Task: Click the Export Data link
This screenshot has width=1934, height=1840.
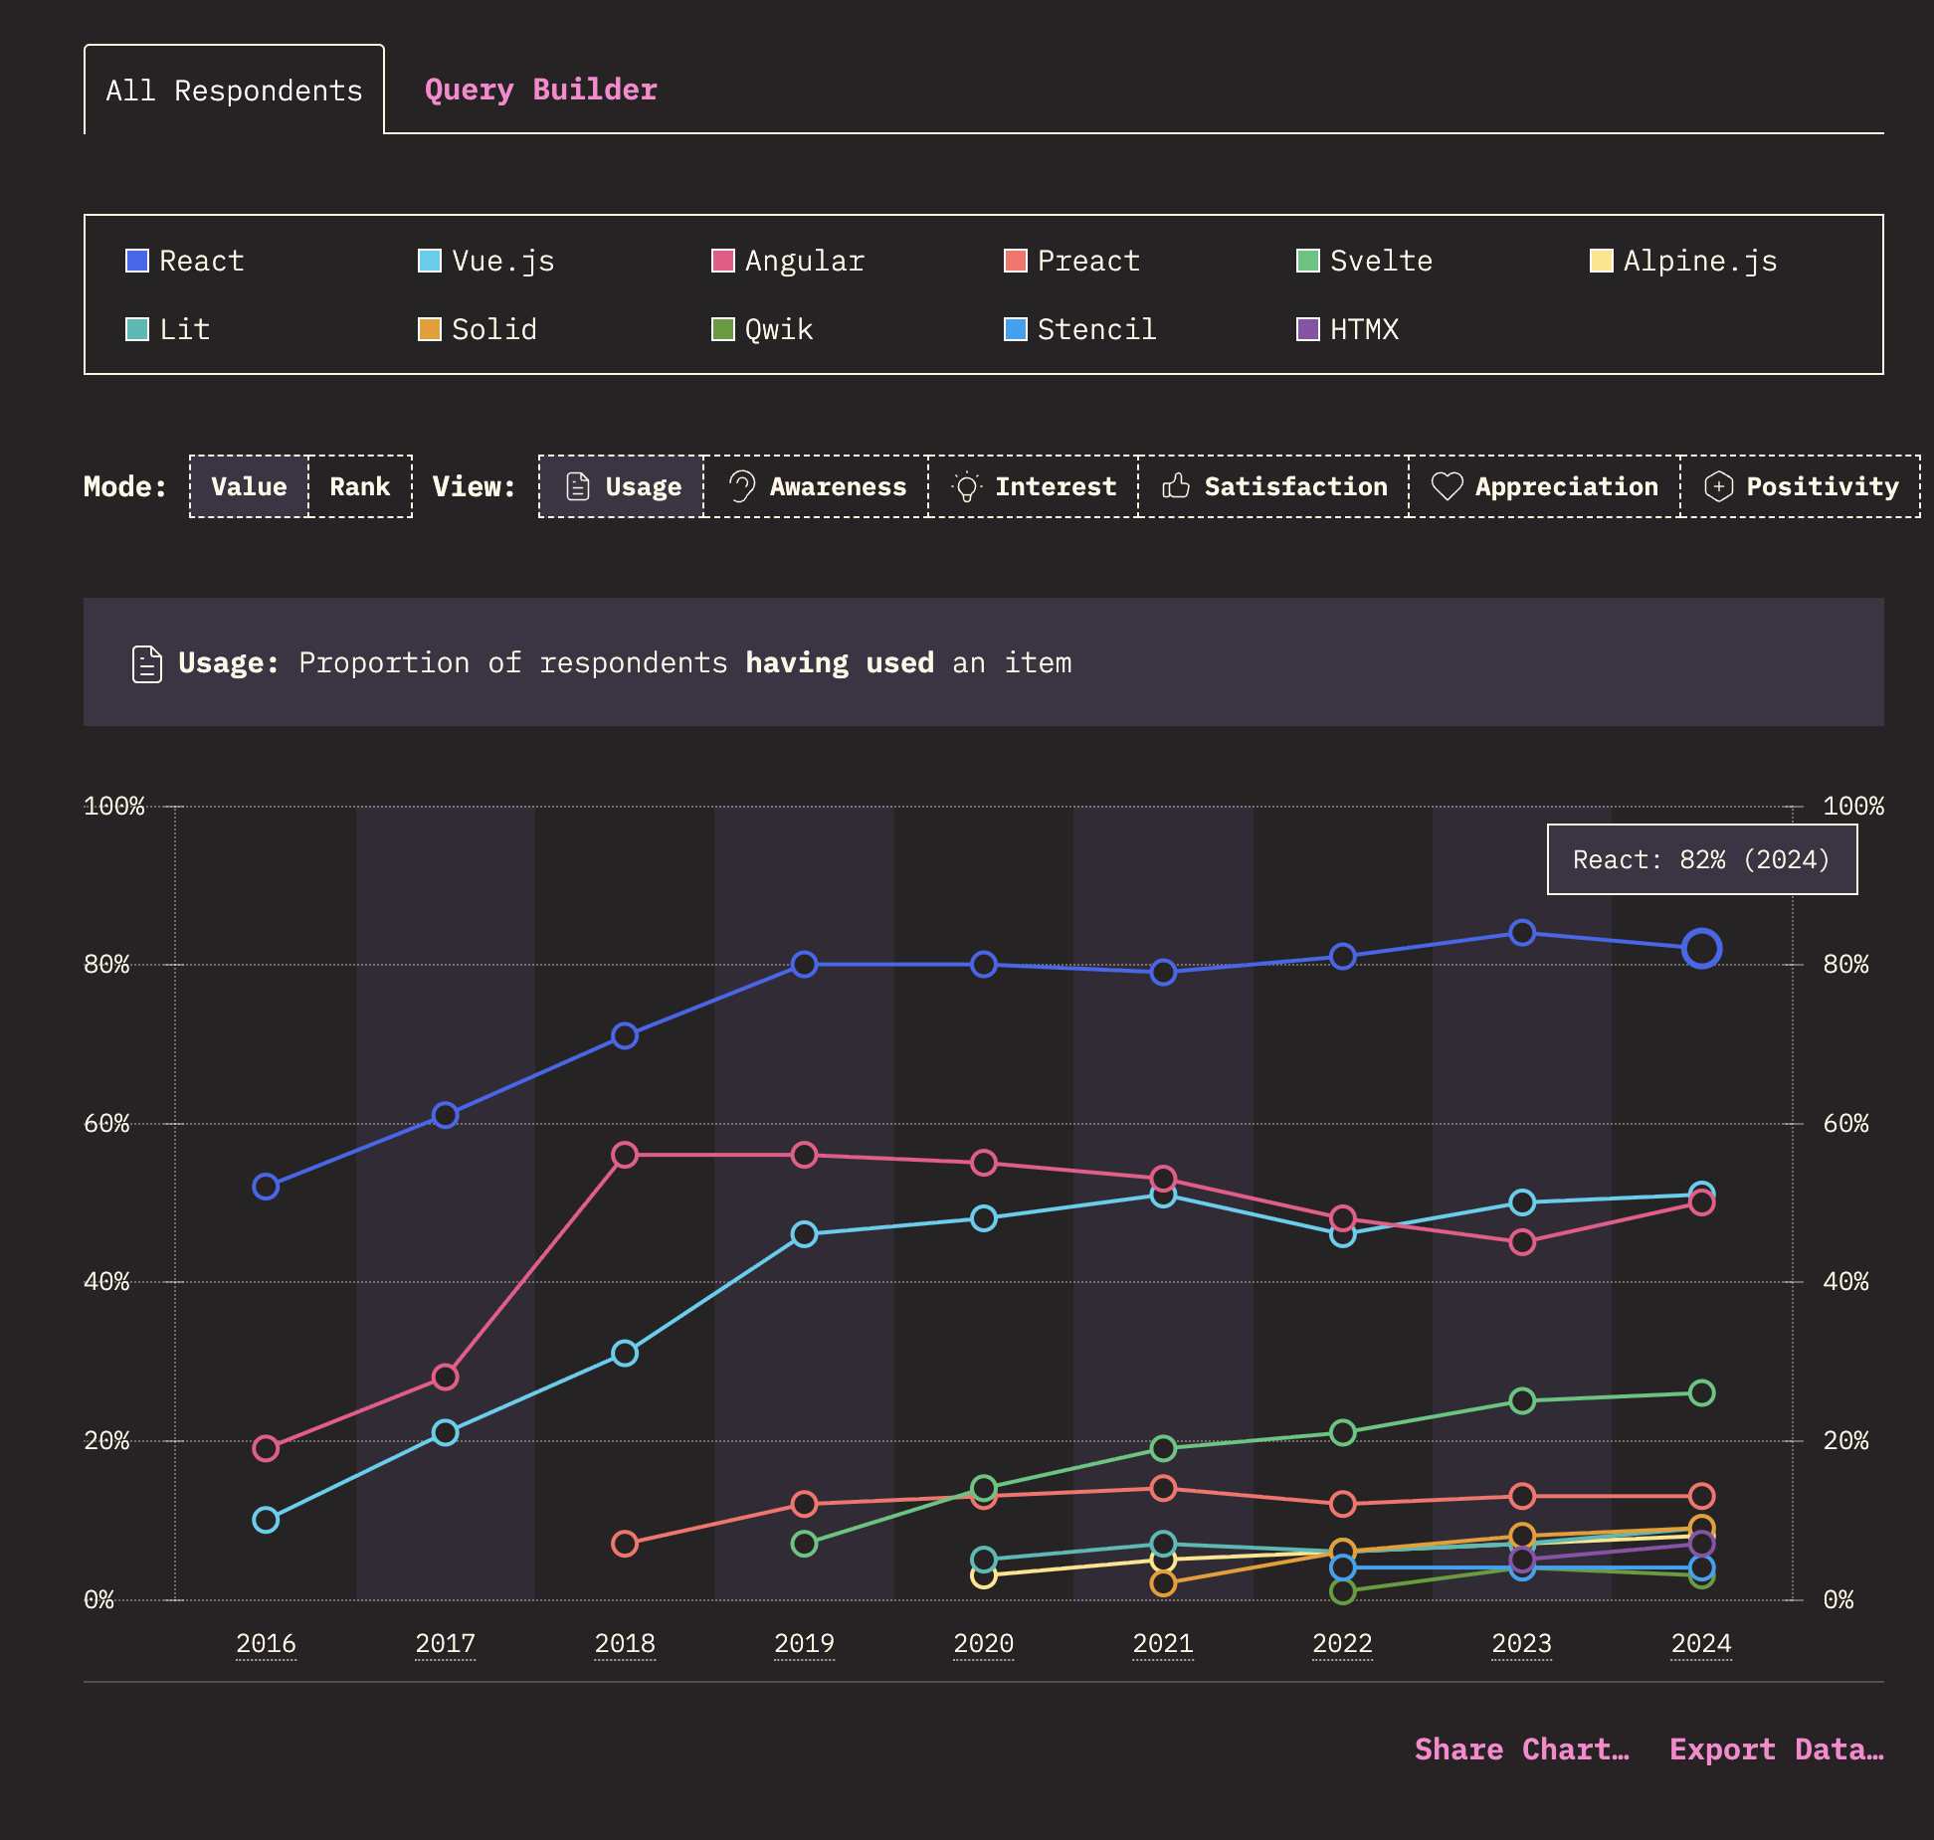Action: (1776, 1748)
